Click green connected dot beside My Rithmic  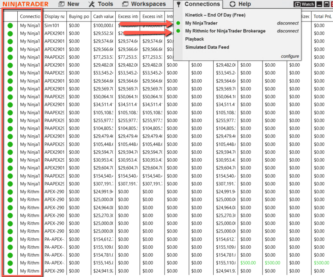178,31
